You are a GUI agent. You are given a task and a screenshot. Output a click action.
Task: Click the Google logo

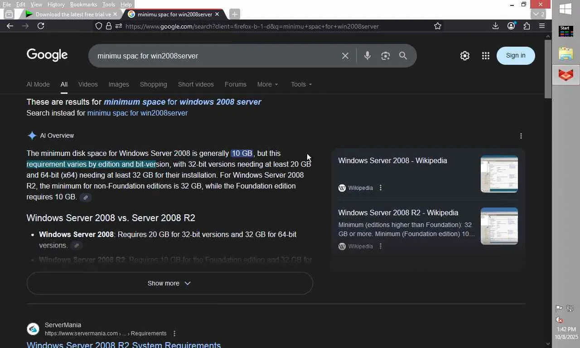47,55
